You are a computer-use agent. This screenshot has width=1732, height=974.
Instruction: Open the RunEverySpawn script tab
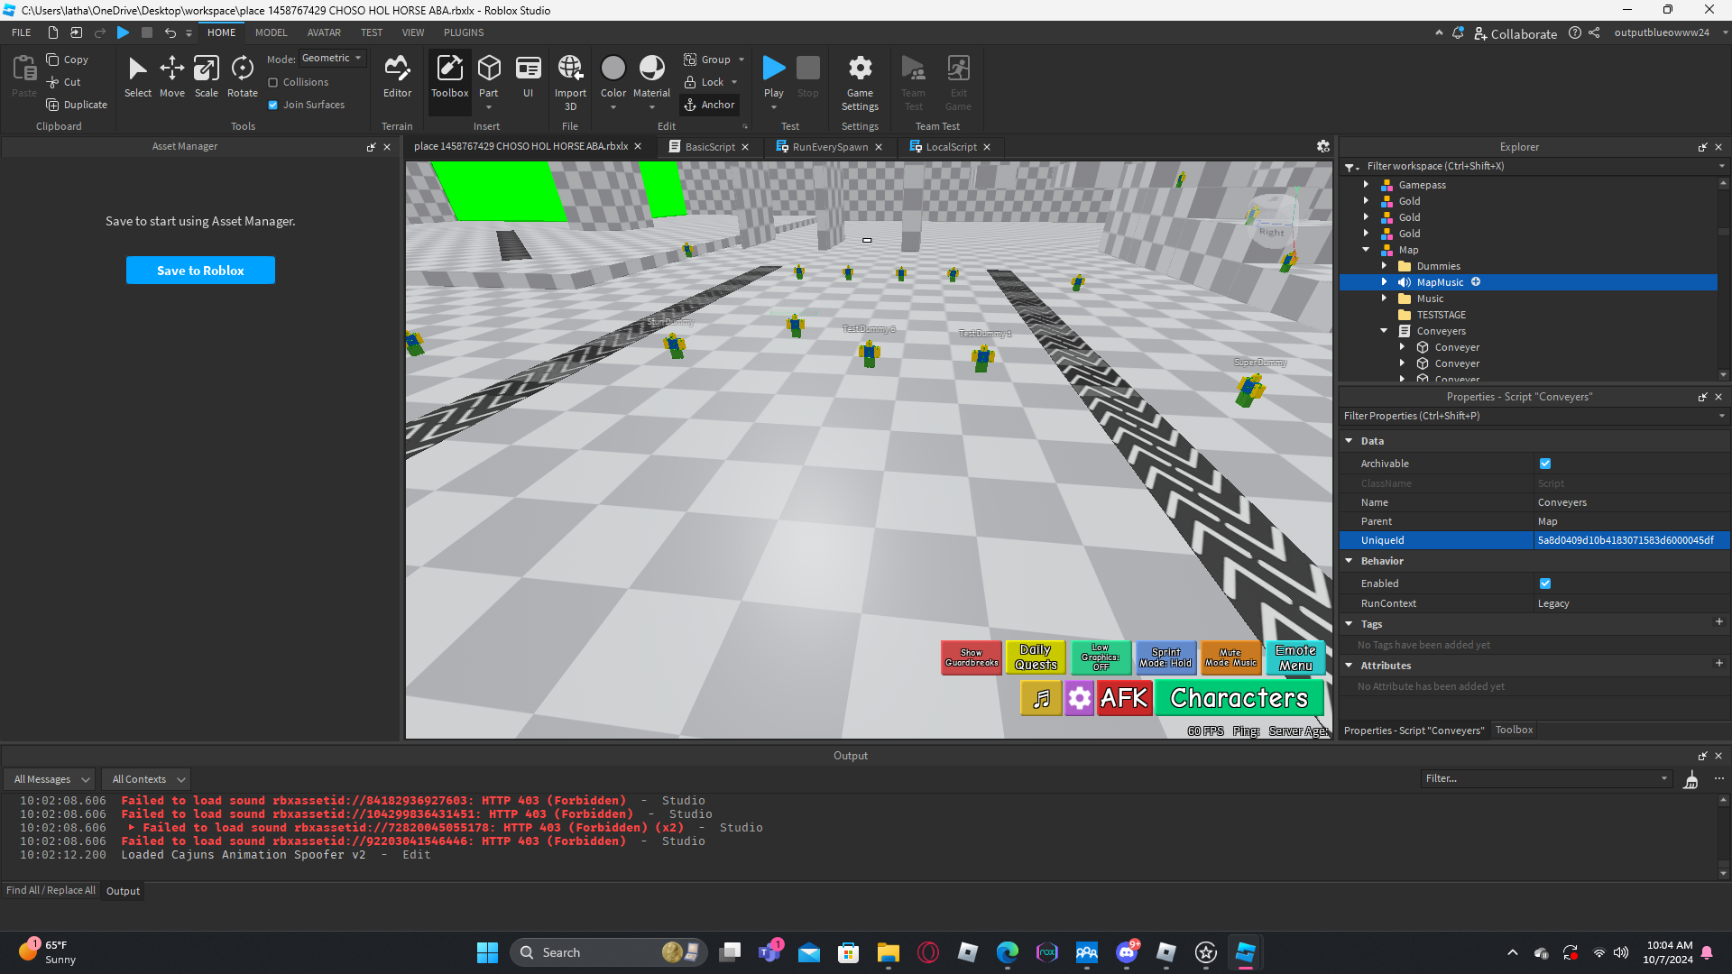(829, 147)
